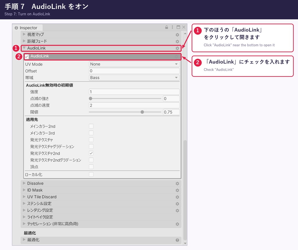This screenshot has height=250, width=298.
Task: Expand the 距離フェード section
Action: [x=24, y=41]
